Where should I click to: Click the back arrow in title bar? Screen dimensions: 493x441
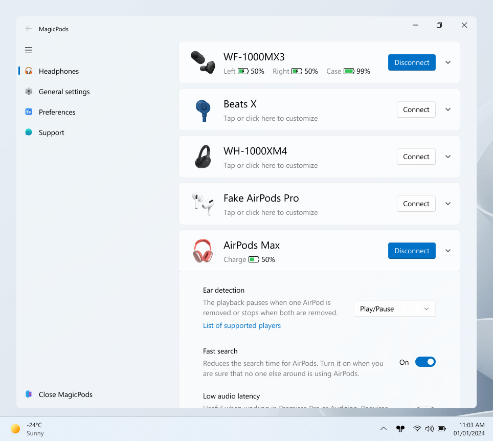click(x=29, y=29)
